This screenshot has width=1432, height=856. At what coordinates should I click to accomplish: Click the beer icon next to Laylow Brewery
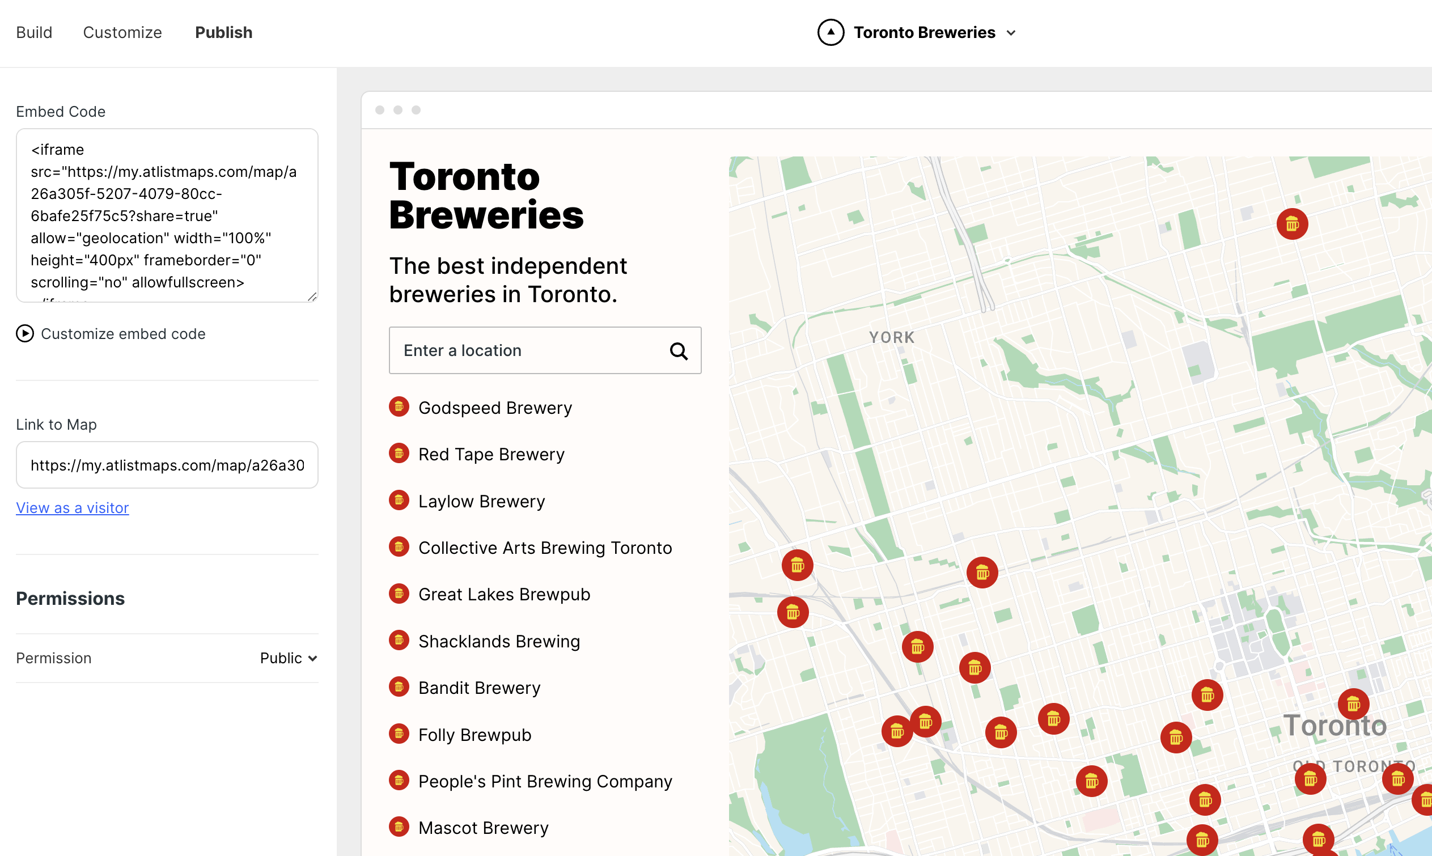point(399,500)
